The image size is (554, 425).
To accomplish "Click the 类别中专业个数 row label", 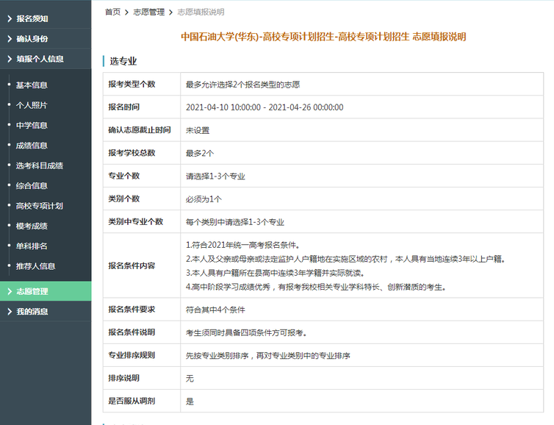I will point(136,222).
